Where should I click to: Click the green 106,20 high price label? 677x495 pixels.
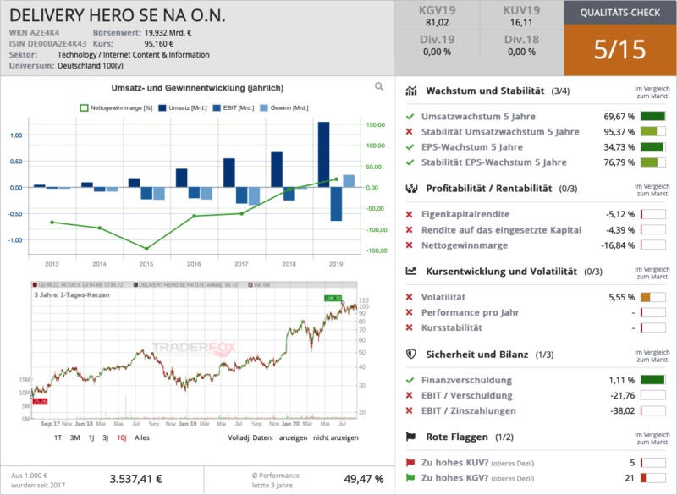tap(333, 298)
